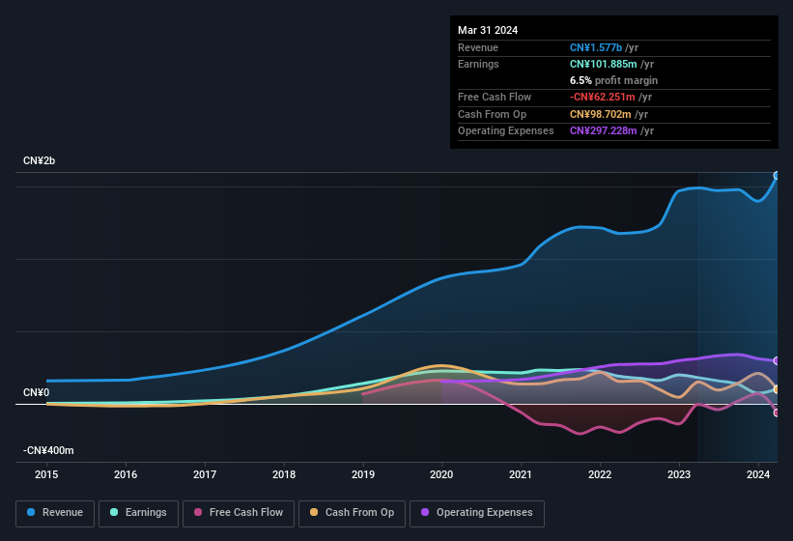Toggle the Free Cash Flow legend button
Viewport: 793px width, 541px height.
(239, 514)
